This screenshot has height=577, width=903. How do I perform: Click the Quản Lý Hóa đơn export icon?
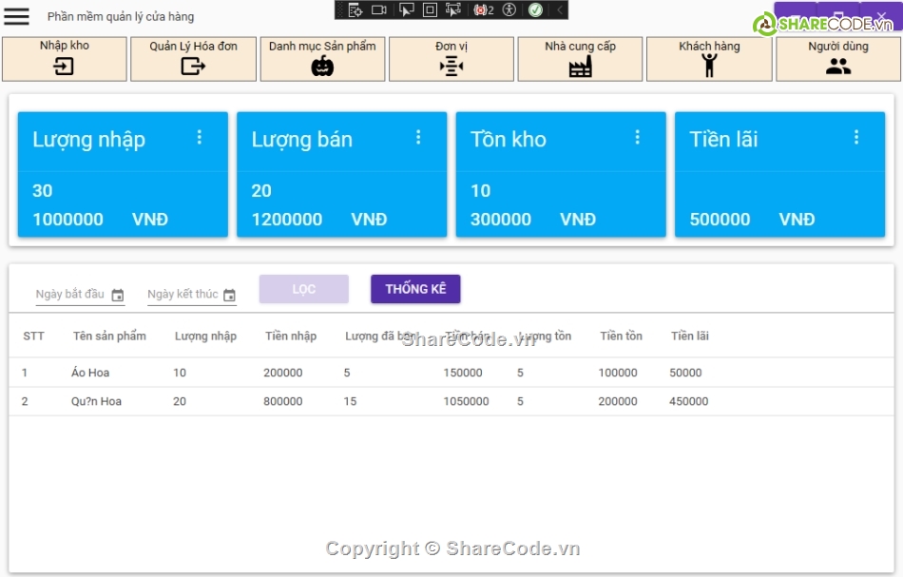(x=193, y=66)
